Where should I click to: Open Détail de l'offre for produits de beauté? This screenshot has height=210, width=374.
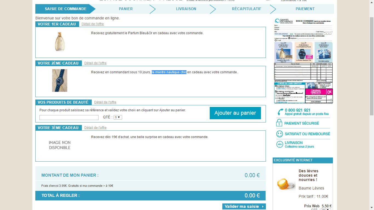click(x=105, y=102)
